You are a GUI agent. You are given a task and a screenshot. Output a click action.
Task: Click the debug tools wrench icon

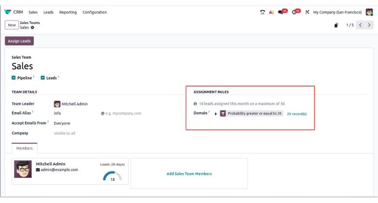[x=307, y=12]
